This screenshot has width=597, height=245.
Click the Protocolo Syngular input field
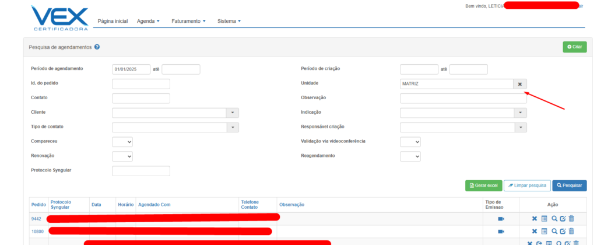(x=141, y=171)
